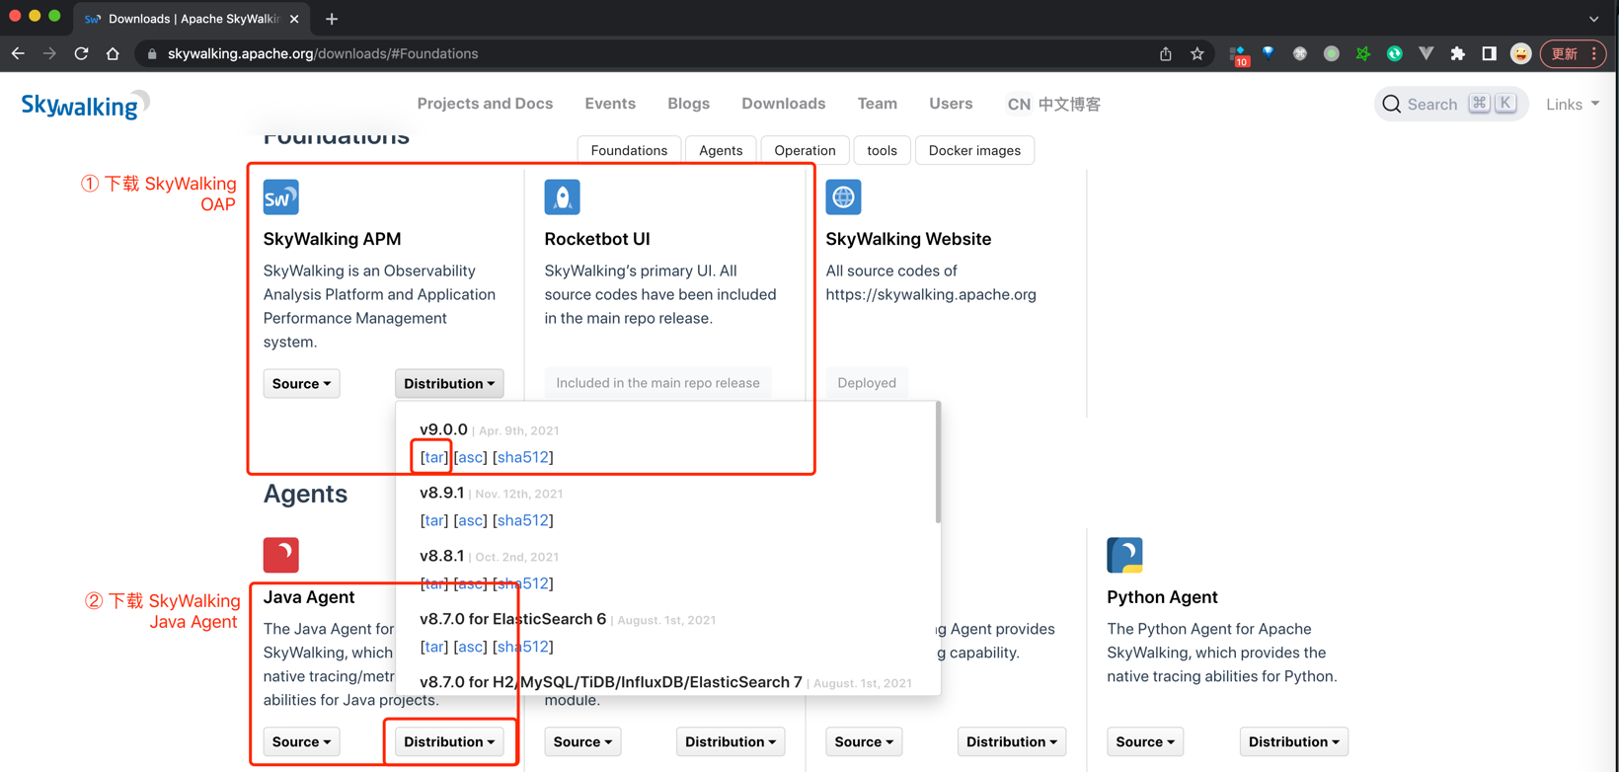Click the SkyWalking logo in the header

pos(85,105)
